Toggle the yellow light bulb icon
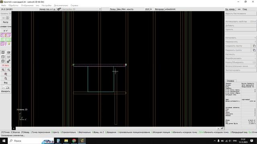 pos(9,44)
